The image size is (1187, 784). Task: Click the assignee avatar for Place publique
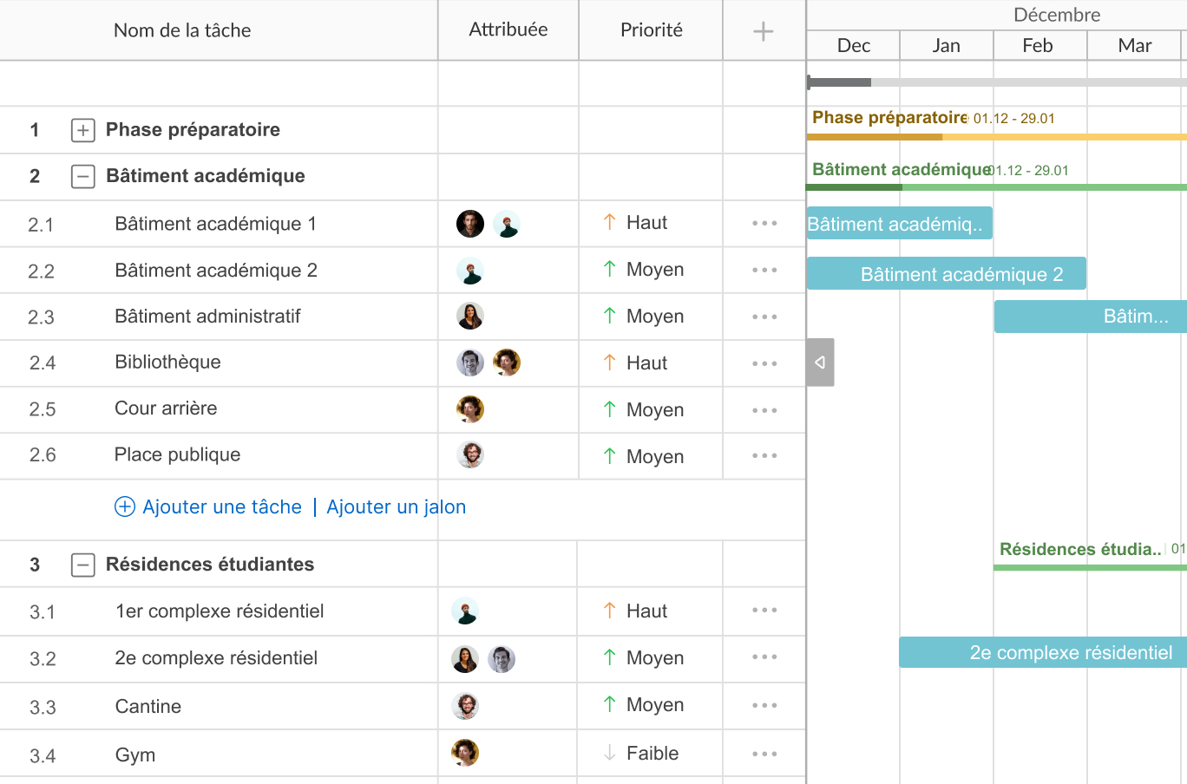tap(470, 455)
